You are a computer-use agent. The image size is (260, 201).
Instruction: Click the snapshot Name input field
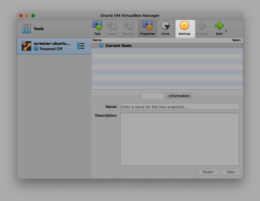179,107
